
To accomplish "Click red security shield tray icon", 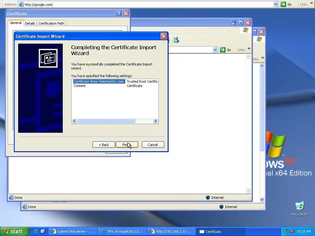I will [292, 231].
